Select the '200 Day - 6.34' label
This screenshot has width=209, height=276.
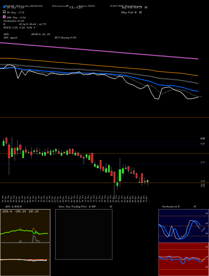point(16,18)
